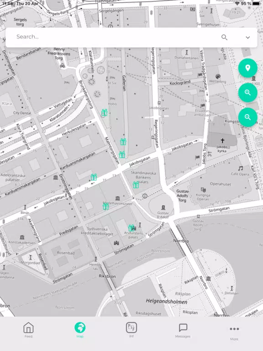Switch to the Pif tab
This screenshot has width=263, height=351.
click(131, 330)
